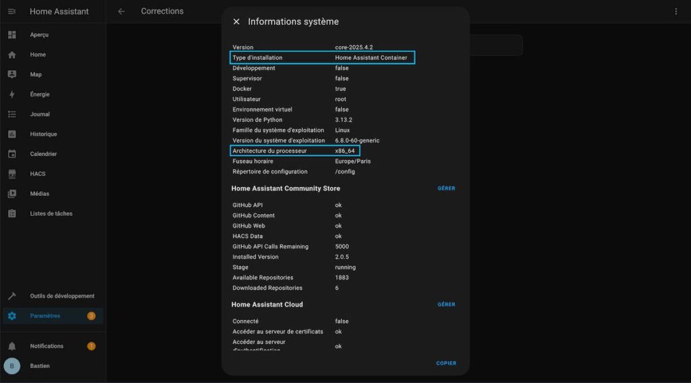Click the Downloaded Repositories value 6

pos(337,288)
